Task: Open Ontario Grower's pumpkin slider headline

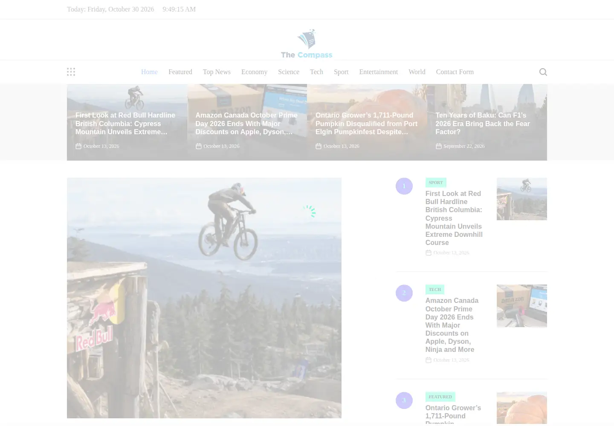Action: [x=366, y=124]
